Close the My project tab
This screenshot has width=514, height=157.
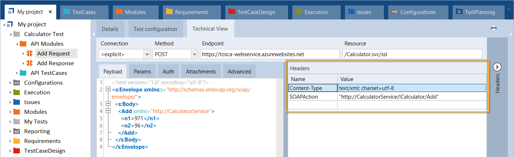[50, 12]
